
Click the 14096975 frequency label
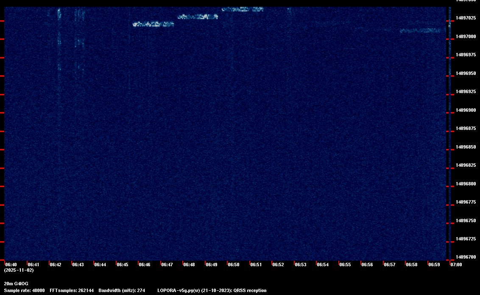pos(466,55)
